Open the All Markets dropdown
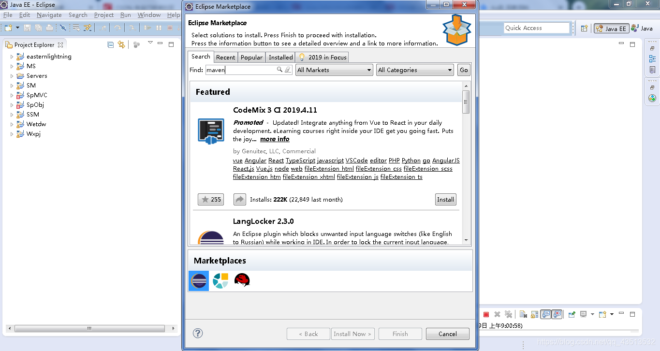The height and width of the screenshot is (351, 660). 334,70
